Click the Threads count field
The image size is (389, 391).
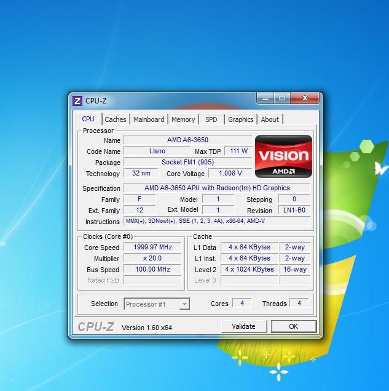click(x=299, y=303)
